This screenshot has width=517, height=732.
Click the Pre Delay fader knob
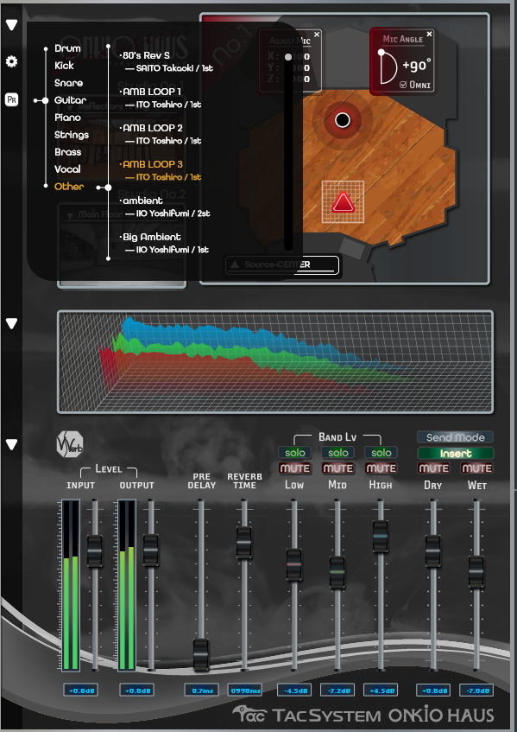[201, 655]
